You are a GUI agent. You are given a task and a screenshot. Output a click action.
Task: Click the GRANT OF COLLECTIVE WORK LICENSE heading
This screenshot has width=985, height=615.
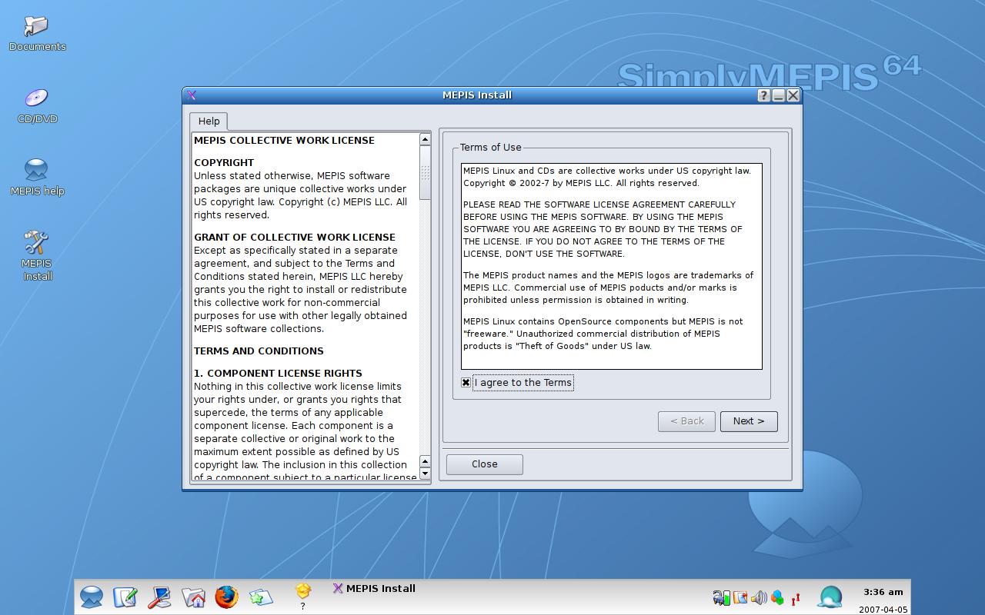pyautogui.click(x=295, y=238)
